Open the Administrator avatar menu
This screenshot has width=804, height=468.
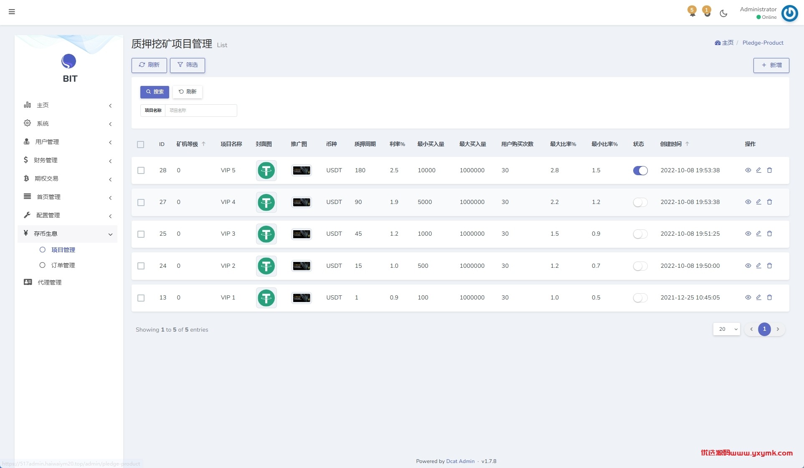click(x=789, y=13)
